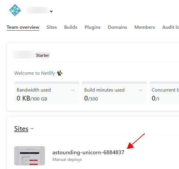179x169 pixels.
Task: Click the arrow next to Sites heading
Action: (x=32, y=128)
